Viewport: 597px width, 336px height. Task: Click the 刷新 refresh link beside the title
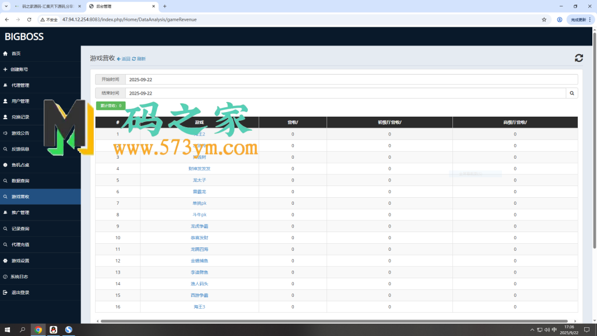click(x=139, y=59)
